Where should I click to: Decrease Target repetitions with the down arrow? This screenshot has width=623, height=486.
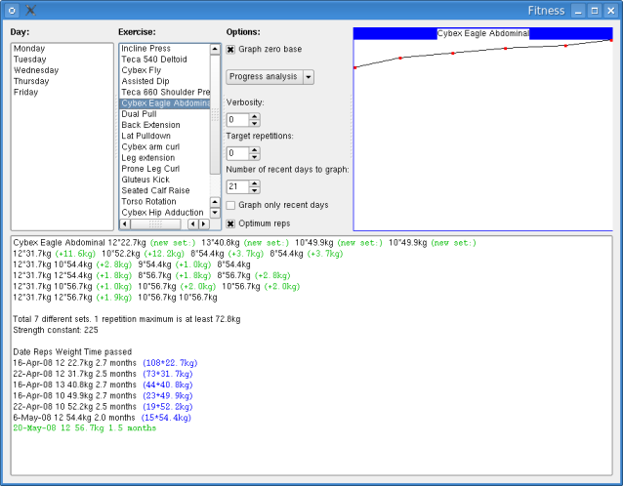coord(255,157)
